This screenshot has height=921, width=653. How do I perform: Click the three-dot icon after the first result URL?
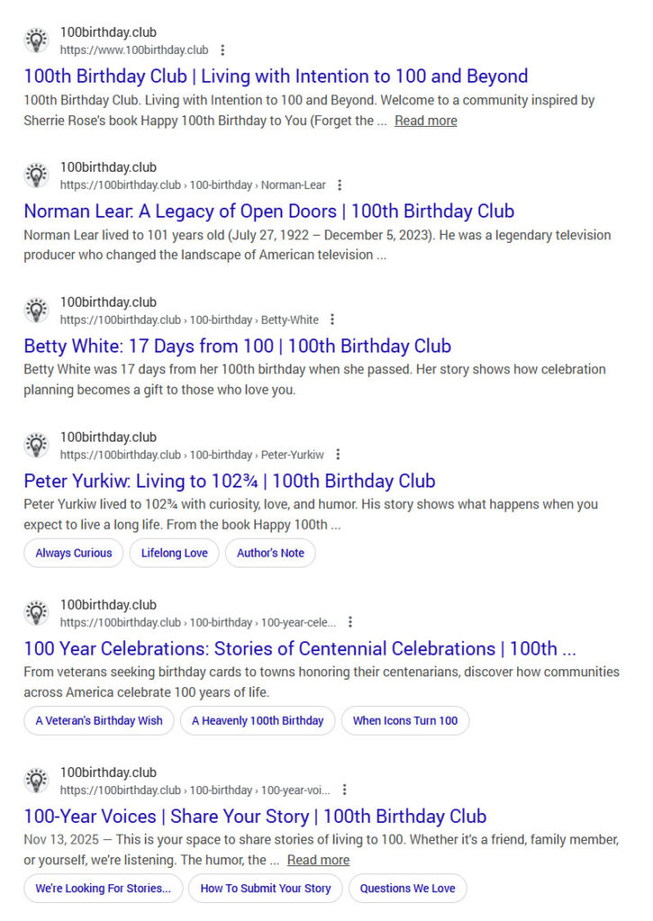coord(220,49)
